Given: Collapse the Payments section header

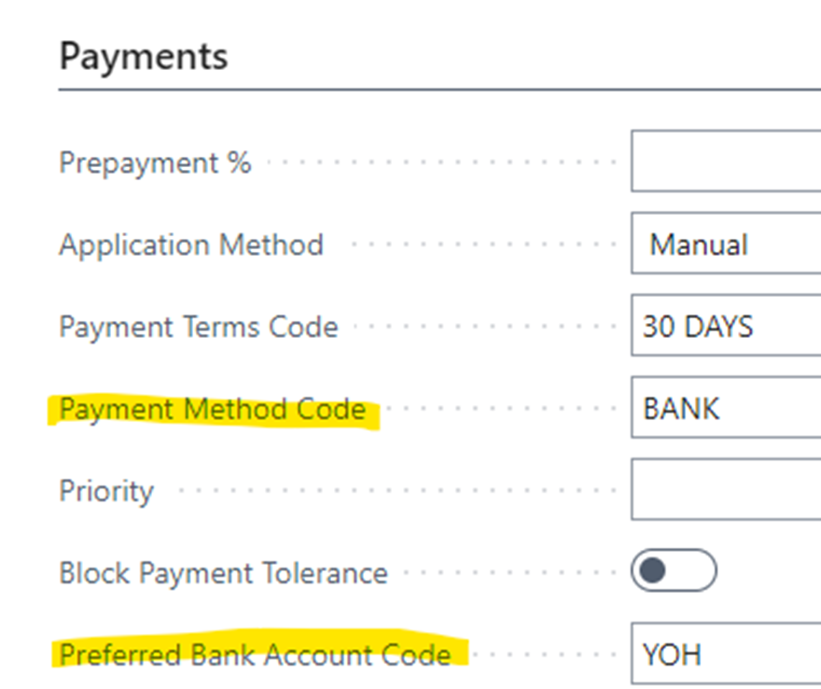Looking at the screenshot, I should coord(144,56).
